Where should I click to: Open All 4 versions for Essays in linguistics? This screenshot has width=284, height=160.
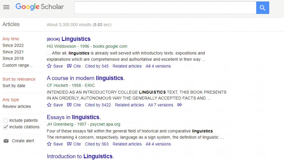click(158, 144)
